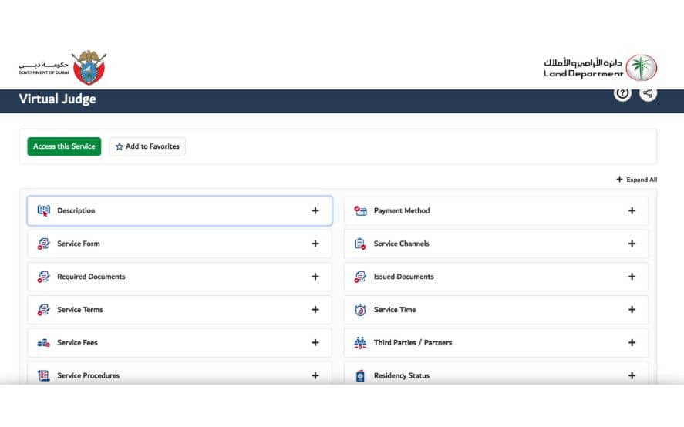The height and width of the screenshot is (427, 684).
Task: Click the Description book icon
Action: [x=44, y=210]
